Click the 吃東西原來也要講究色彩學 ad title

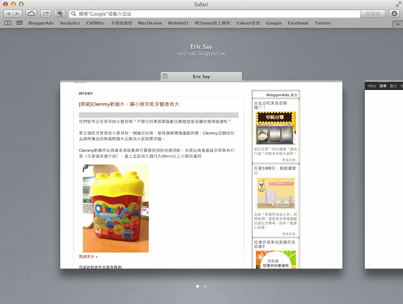[274, 244]
